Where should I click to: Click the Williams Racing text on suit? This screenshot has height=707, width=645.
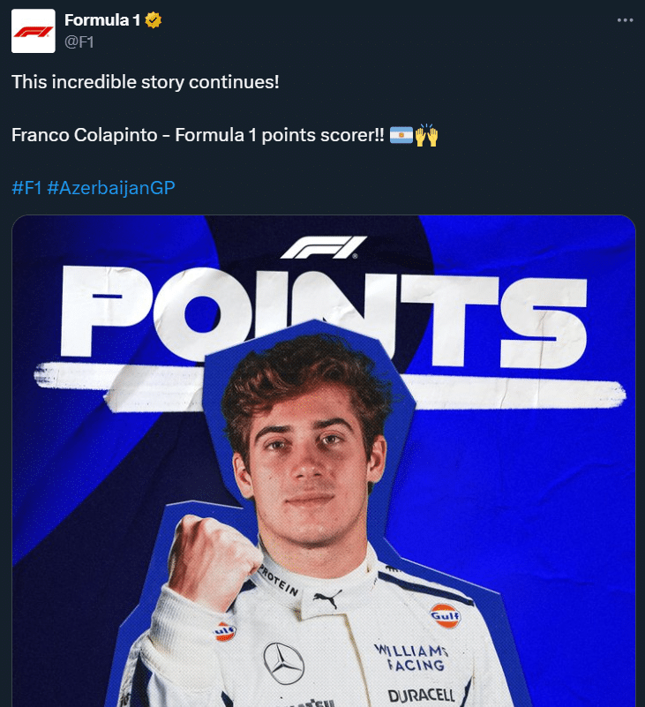point(413,657)
